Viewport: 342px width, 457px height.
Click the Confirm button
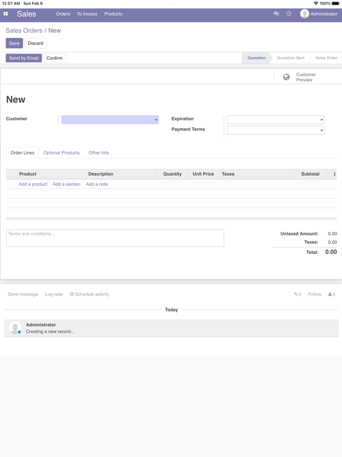click(54, 58)
